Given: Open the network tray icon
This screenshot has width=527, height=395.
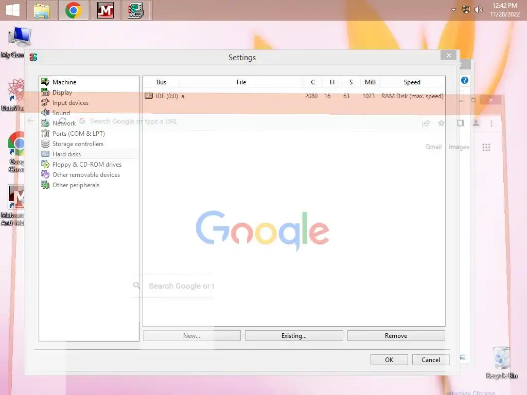Looking at the screenshot, I should tap(466, 10).
